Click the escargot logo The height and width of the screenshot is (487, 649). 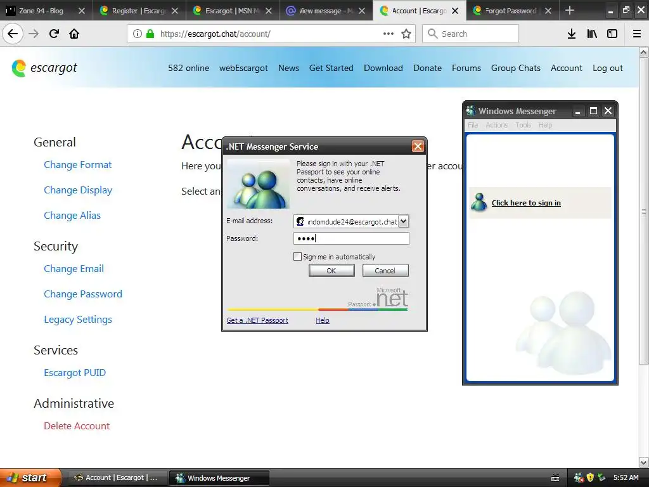[44, 68]
